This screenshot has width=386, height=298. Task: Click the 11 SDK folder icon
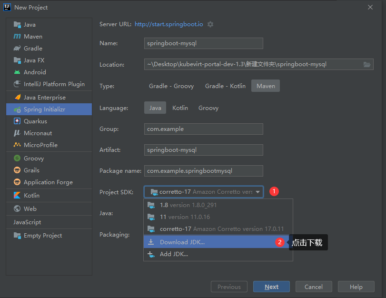coord(151,217)
